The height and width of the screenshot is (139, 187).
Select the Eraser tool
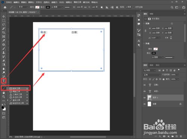tap(4, 61)
